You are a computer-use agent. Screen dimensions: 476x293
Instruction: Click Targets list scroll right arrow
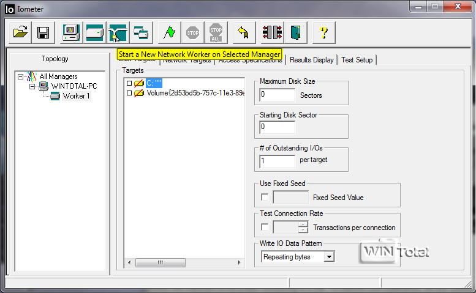click(239, 262)
